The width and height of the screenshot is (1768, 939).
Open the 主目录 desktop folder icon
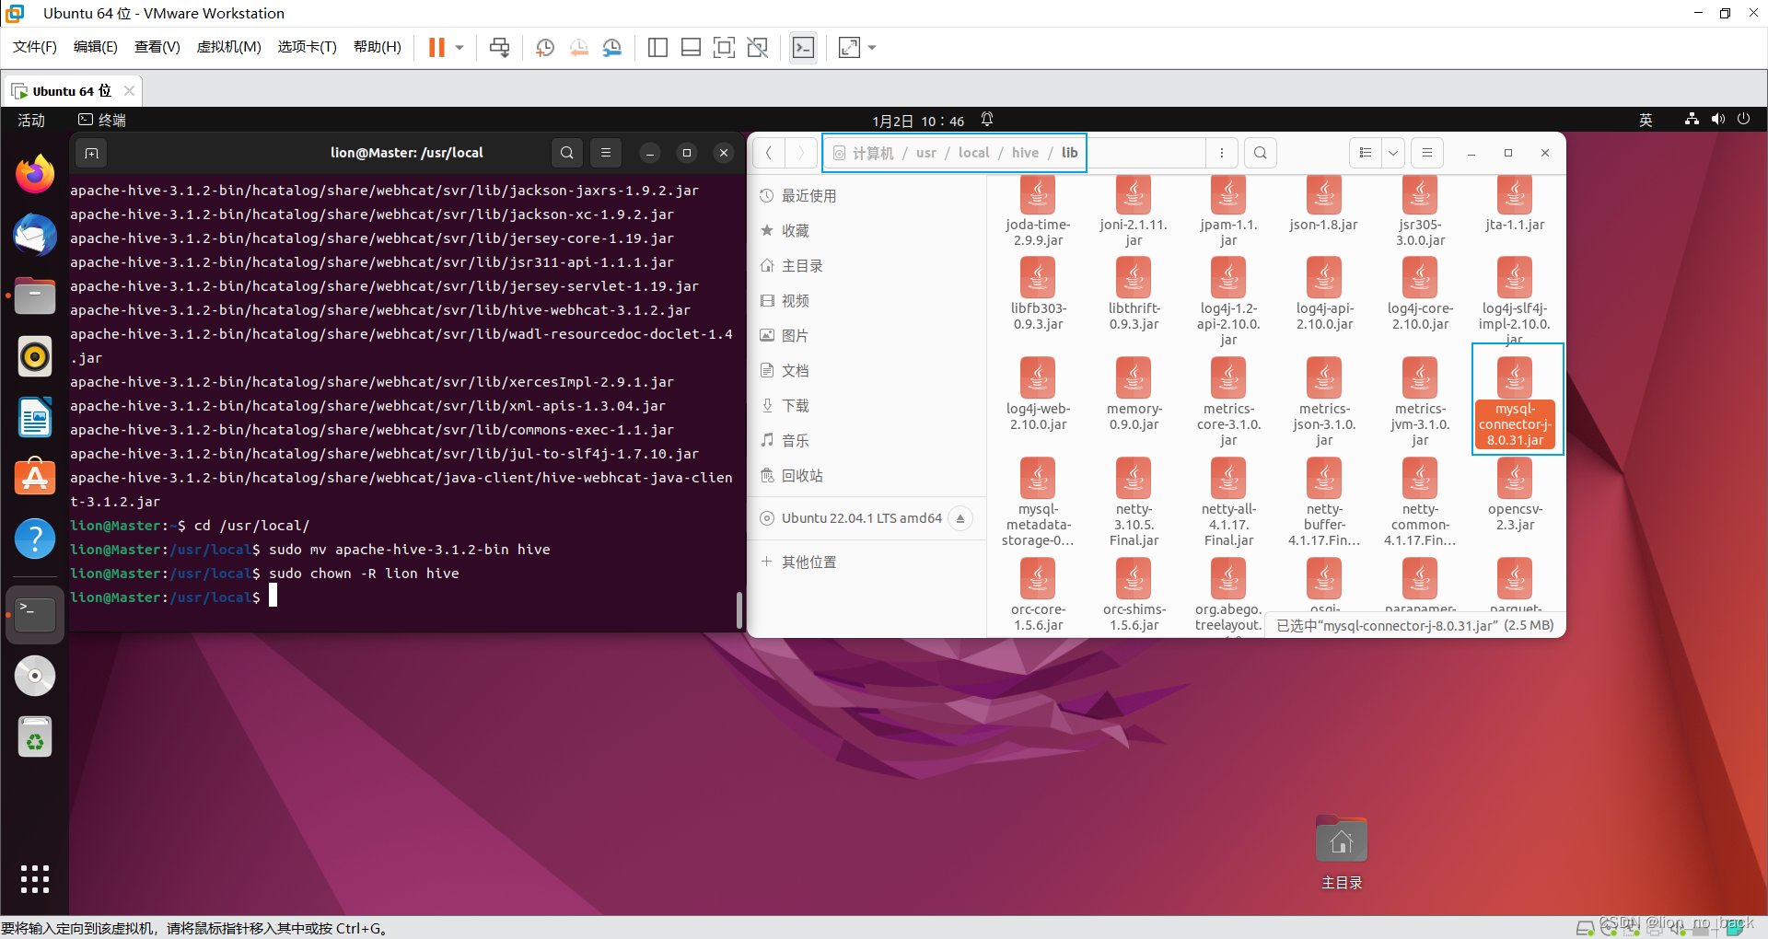click(x=1342, y=852)
